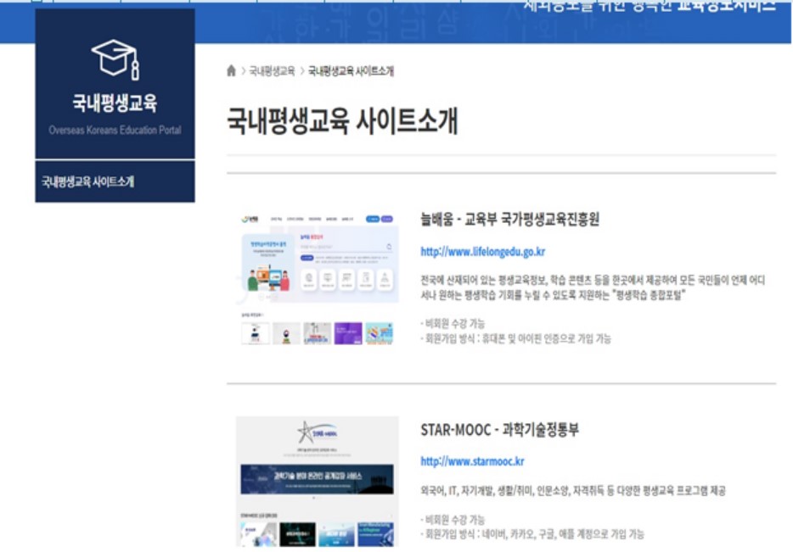The height and width of the screenshot is (552, 793).
Task: Open 국내평생교육 사이트소개 breadcrumb link
Action: [x=351, y=71]
